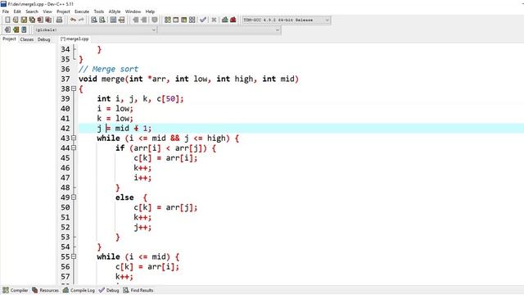The image size is (524, 295).
Task: Open the File menu
Action: point(6,11)
